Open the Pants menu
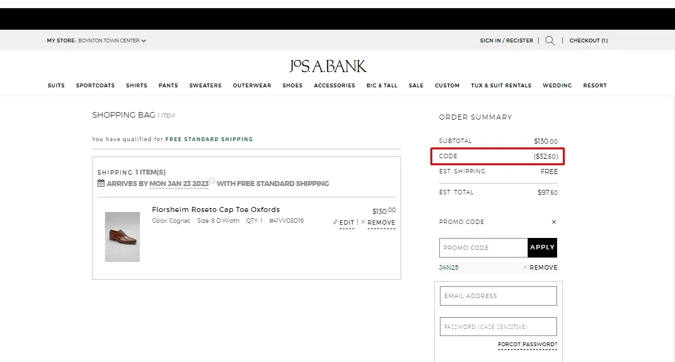Image resolution: width=675 pixels, height=362 pixels. point(168,85)
